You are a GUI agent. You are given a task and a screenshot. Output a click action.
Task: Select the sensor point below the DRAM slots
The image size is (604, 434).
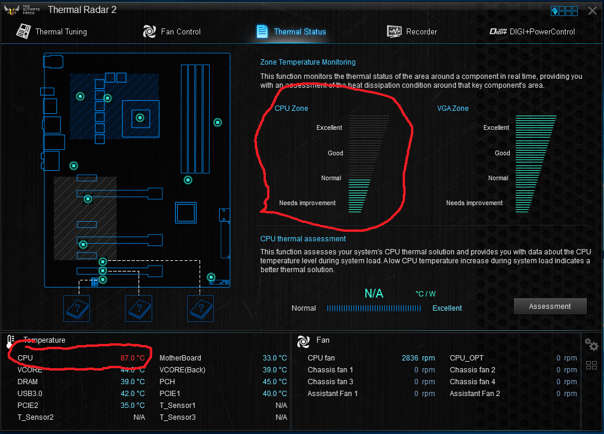[x=188, y=180]
